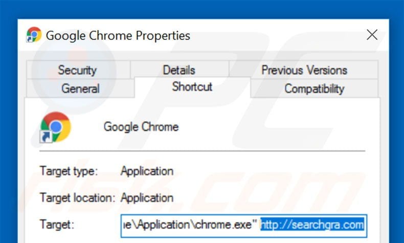Image resolution: width=404 pixels, height=243 pixels.
Task: Click the large Google Chrome shortcut icon
Action: click(55, 127)
